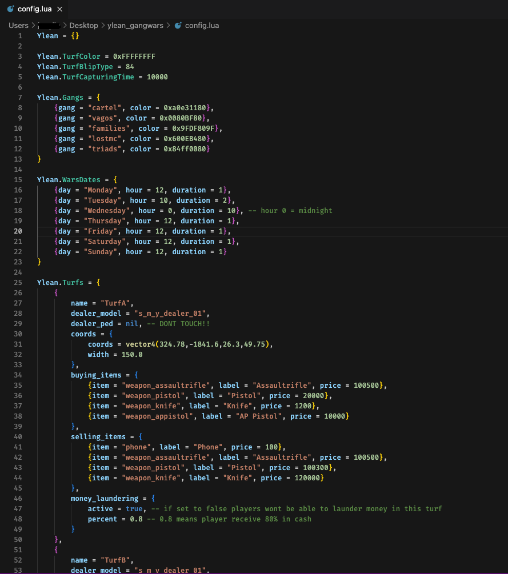The image size is (508, 574).
Task: Click line number 7 beside Ylean.Gangs
Action: click(20, 98)
